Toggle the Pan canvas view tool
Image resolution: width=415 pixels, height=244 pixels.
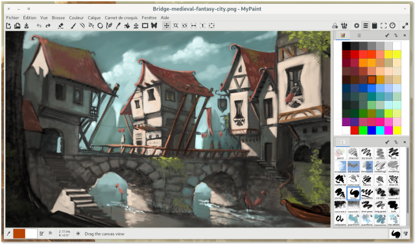167,26
